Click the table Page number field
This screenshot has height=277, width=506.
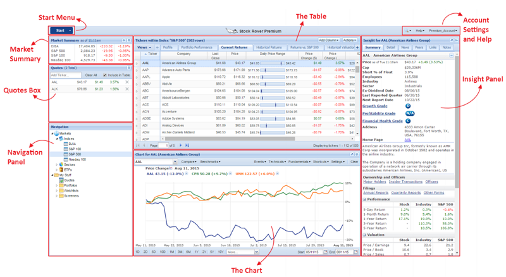(164, 145)
